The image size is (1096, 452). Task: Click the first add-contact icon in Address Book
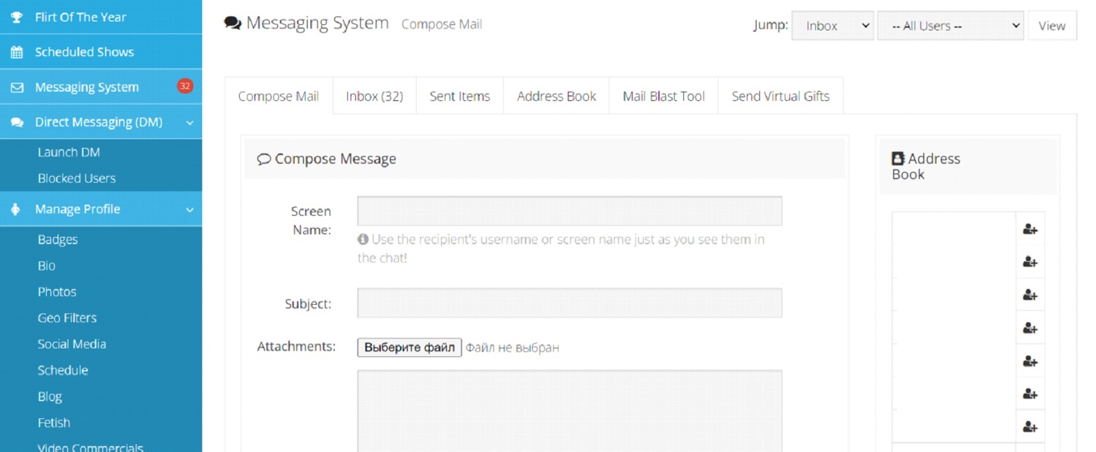1029,229
